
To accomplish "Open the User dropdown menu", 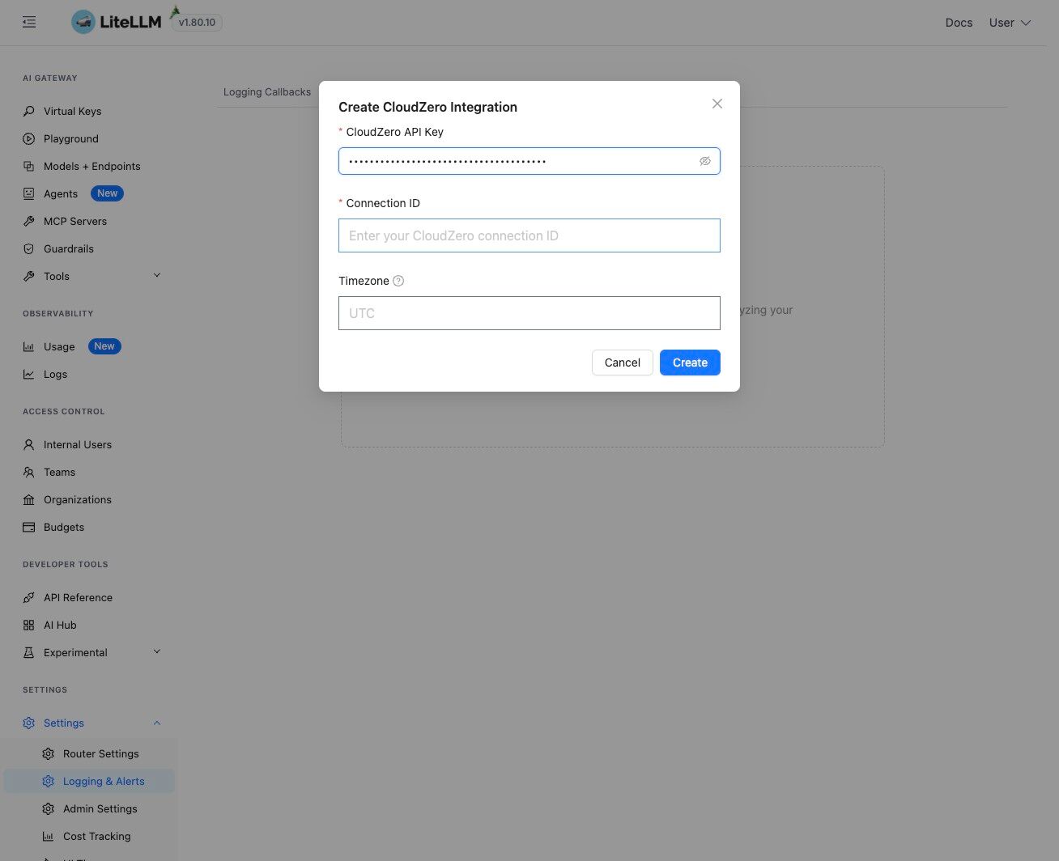I will [1010, 23].
